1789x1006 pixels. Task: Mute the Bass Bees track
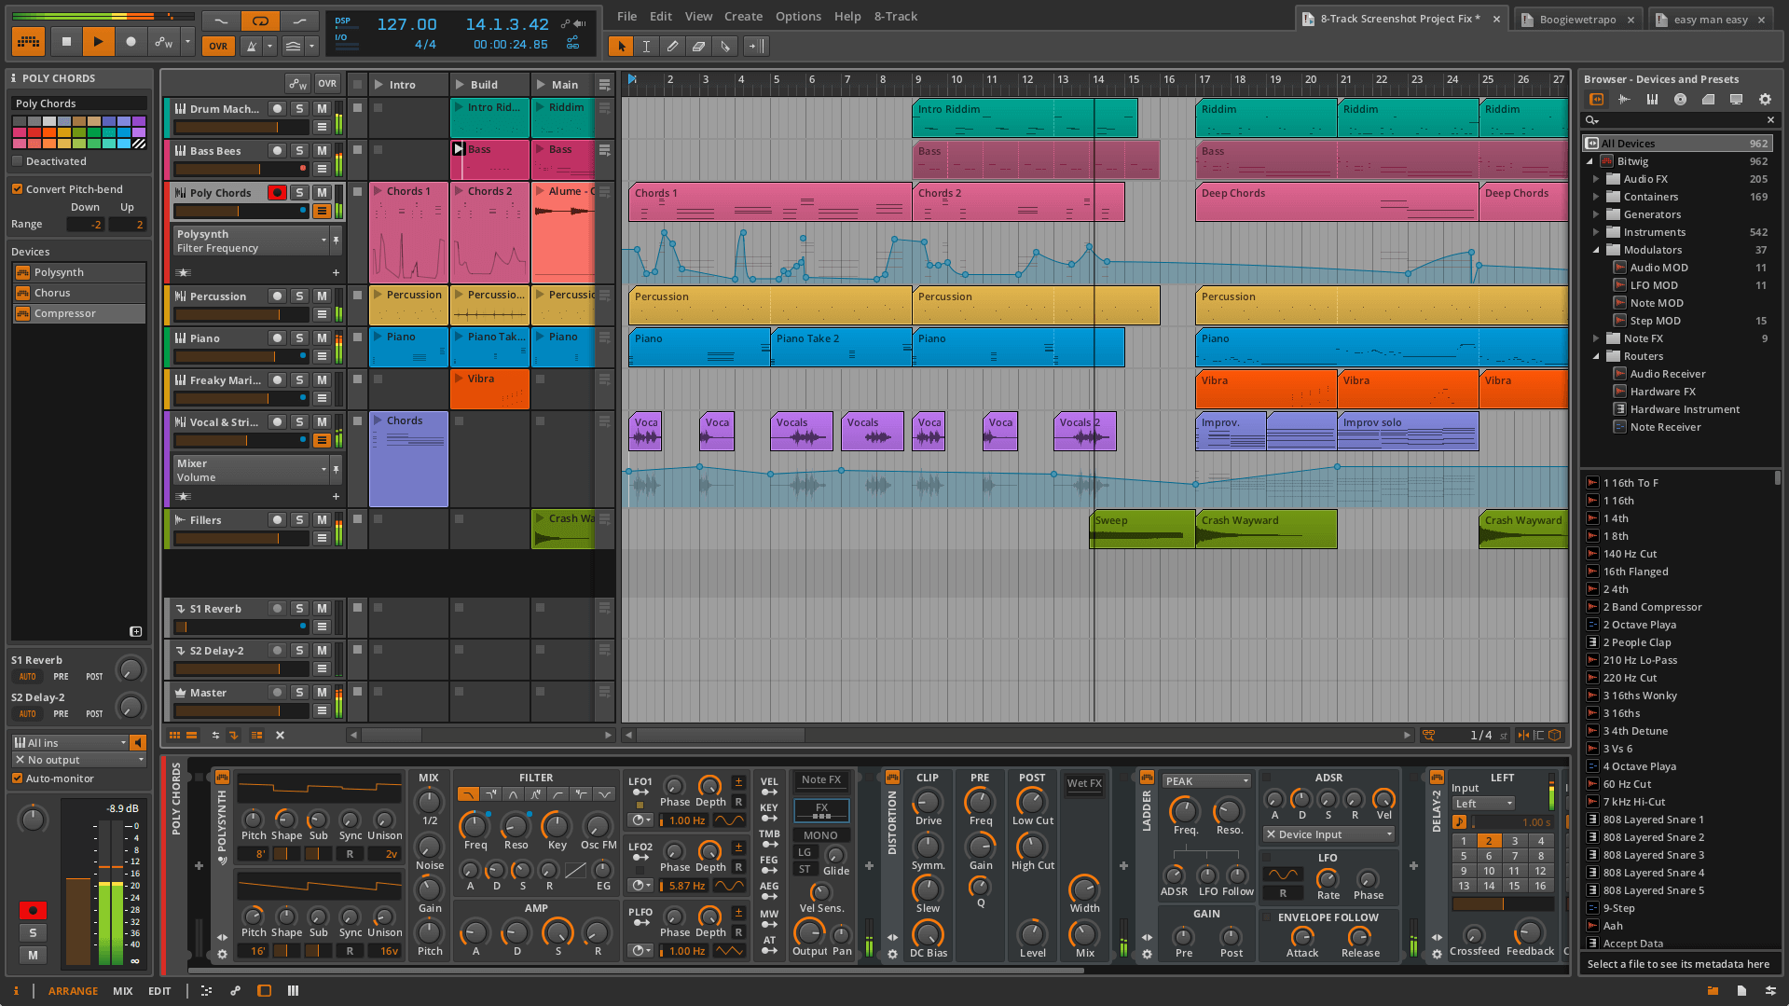322,151
